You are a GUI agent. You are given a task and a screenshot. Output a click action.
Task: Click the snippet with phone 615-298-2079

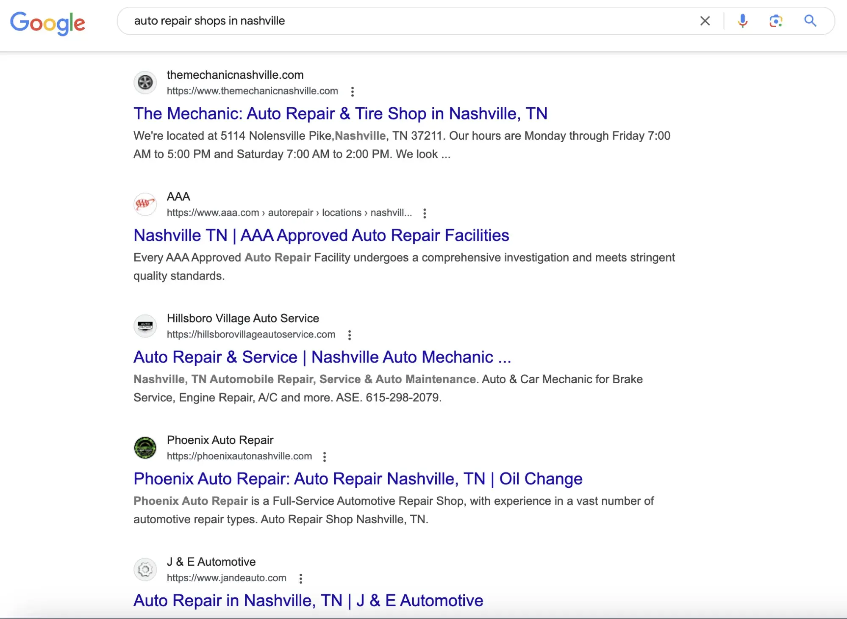(x=388, y=388)
